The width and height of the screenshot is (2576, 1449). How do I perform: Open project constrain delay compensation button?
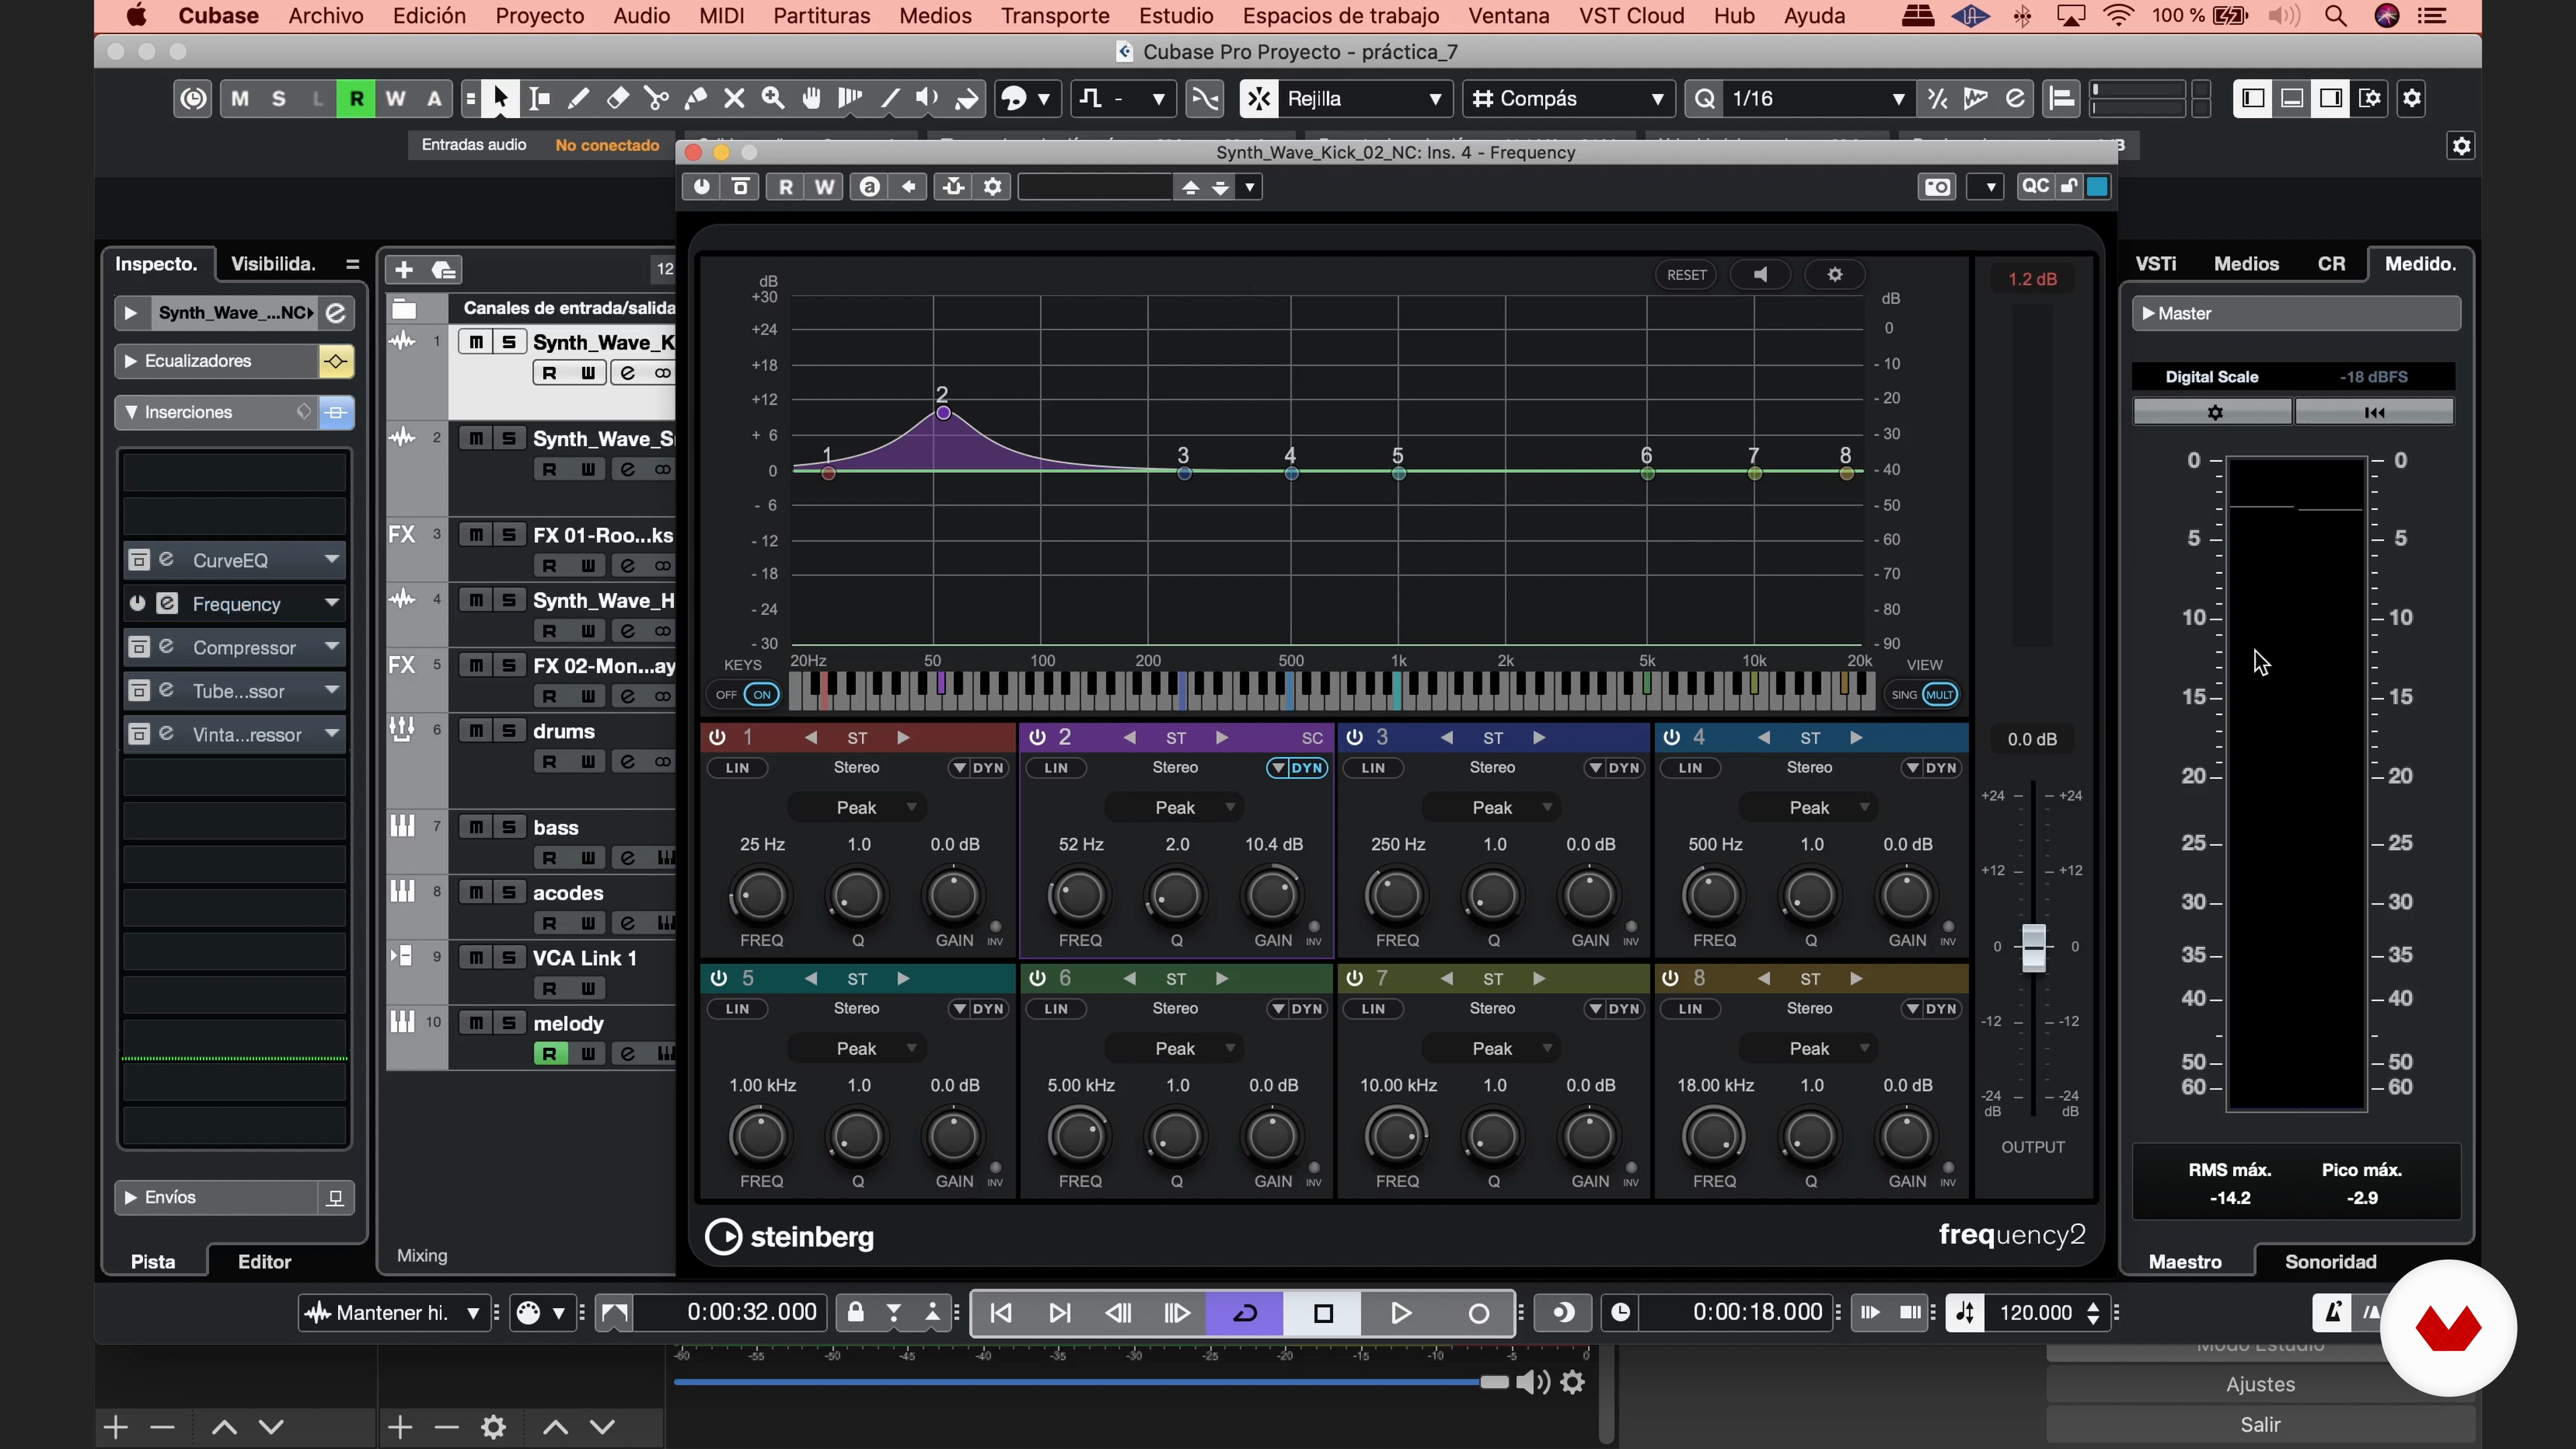pyautogui.click(x=193, y=98)
